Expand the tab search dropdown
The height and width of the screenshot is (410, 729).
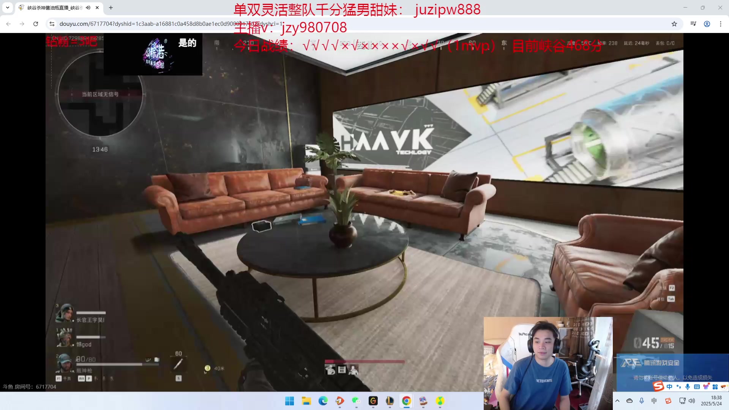coord(8,8)
